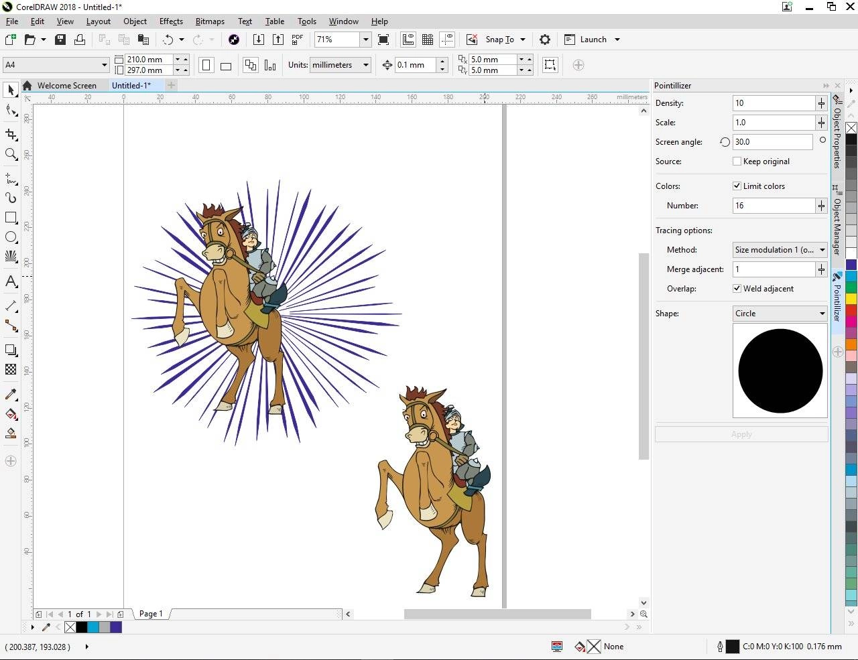Select the Drop Shadow tool
Screen dimensions: 858x660
[x=11, y=350]
